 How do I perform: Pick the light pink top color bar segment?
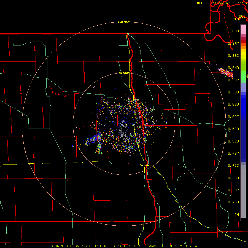243,29
